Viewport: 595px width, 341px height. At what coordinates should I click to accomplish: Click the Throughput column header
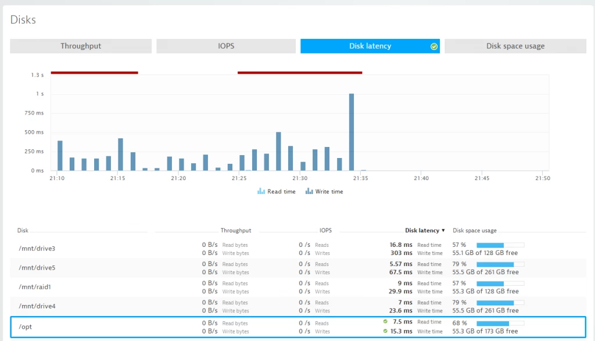pos(236,230)
